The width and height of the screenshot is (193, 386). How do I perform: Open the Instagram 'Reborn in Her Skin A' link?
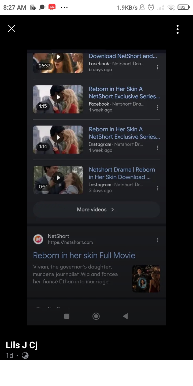click(x=124, y=133)
